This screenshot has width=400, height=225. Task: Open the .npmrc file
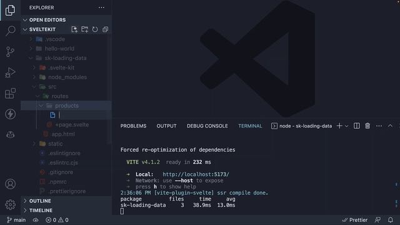point(66,182)
